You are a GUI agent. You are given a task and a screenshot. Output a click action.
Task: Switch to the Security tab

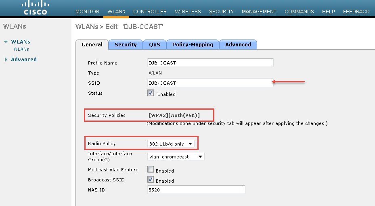(x=126, y=45)
